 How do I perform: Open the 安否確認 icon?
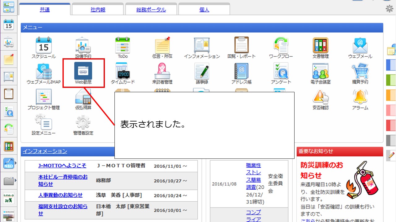(320, 99)
